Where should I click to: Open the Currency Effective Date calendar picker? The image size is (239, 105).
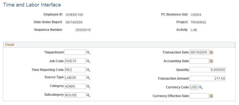pos(211,96)
